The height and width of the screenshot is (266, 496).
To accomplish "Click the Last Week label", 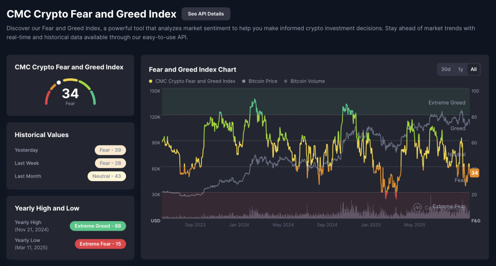I will (x=27, y=163).
